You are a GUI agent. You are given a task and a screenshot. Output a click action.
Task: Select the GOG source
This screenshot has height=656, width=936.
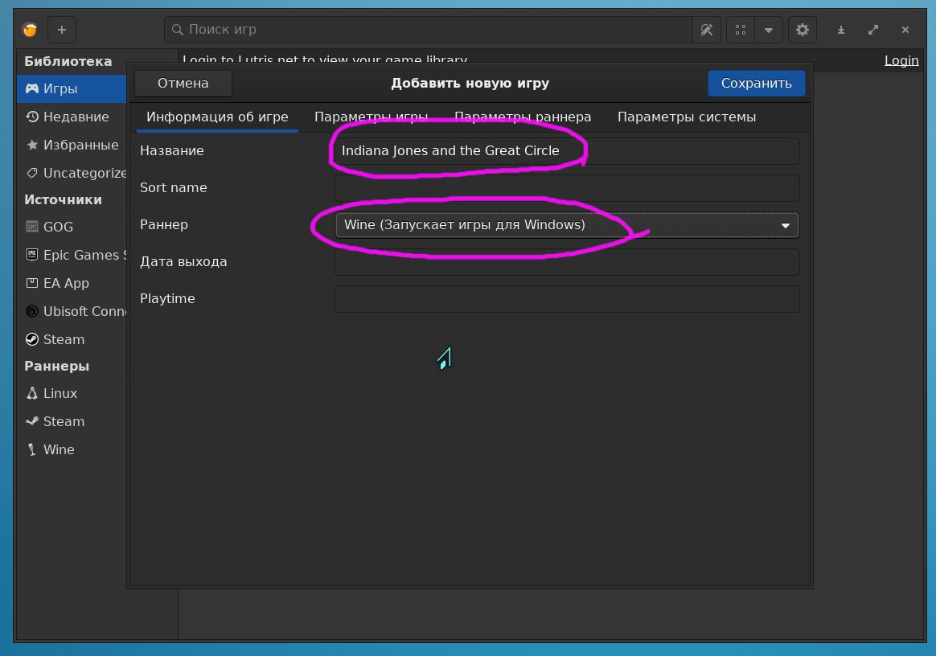[72, 227]
